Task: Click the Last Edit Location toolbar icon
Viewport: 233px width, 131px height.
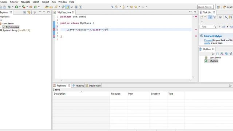Action: pos(131,7)
